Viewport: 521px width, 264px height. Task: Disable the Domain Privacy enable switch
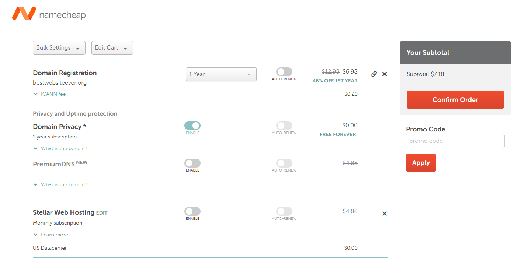pyautogui.click(x=192, y=126)
